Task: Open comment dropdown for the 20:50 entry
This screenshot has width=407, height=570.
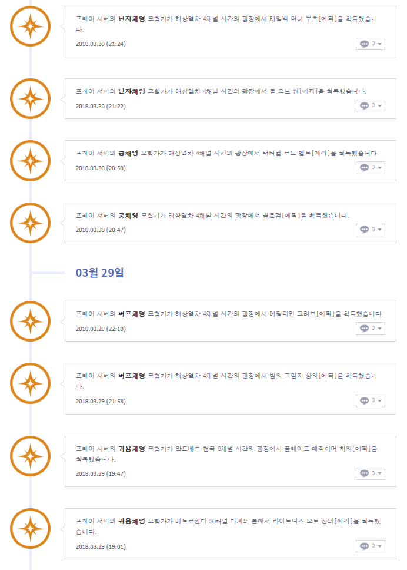Action: coord(371,168)
